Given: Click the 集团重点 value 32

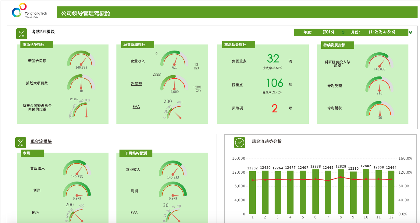Looking at the screenshot, I should click(273, 58).
